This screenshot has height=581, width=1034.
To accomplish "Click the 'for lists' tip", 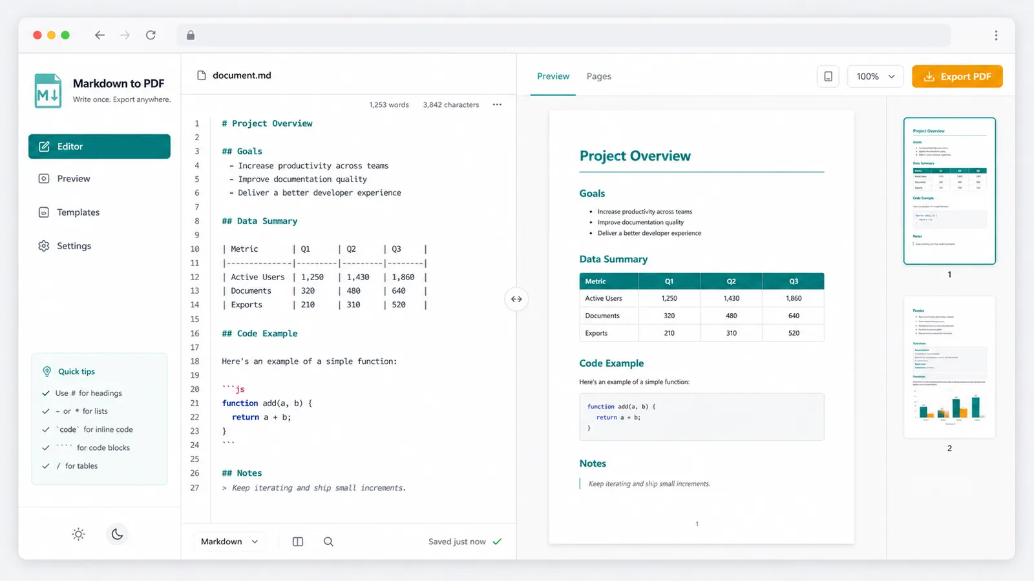I will (x=81, y=411).
